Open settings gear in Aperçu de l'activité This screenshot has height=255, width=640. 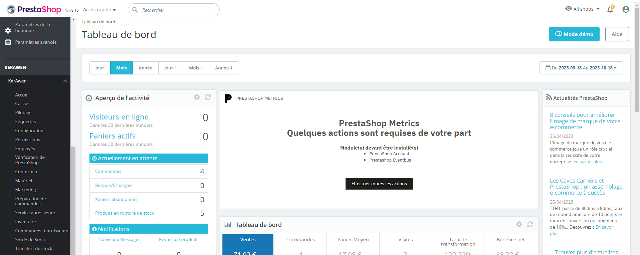(x=197, y=97)
